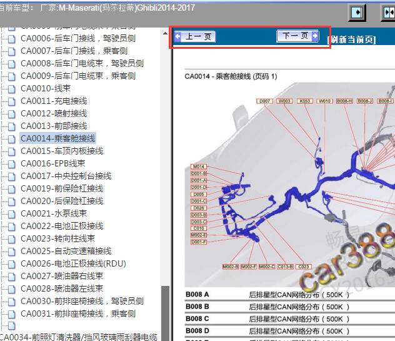The height and width of the screenshot is (341, 395).
Task: Click connector label D007 in diagram
Action: (x=264, y=101)
